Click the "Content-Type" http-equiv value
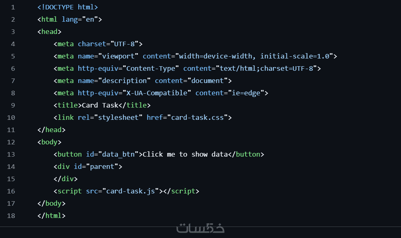This screenshot has width=401, height=238. coord(150,69)
